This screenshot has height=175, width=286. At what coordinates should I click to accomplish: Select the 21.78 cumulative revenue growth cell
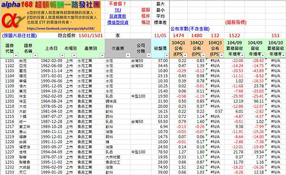tap(238, 152)
